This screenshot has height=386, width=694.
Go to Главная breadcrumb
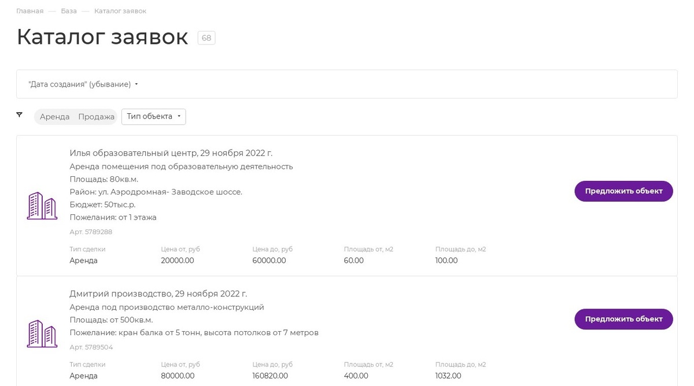(x=30, y=11)
